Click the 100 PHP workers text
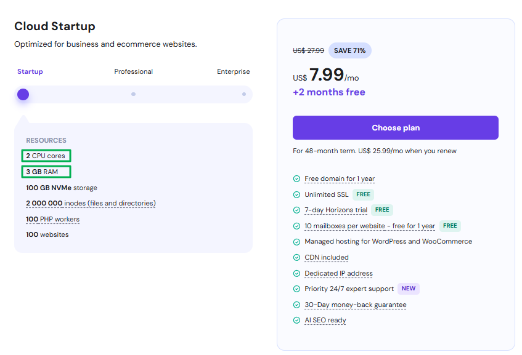The width and height of the screenshot is (522, 355). click(52, 219)
